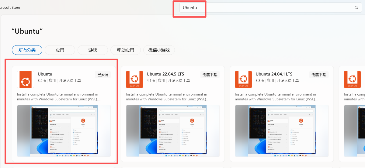
Task: Open the Ubuntu app title link
Action: click(45, 74)
